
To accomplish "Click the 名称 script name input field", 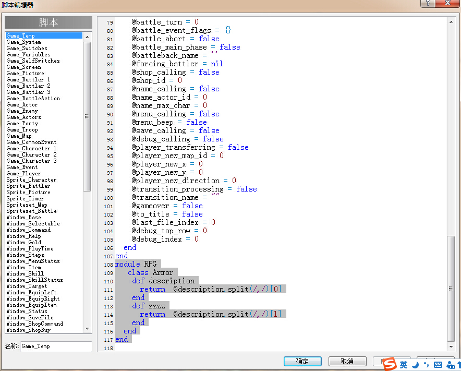I will click(x=56, y=346).
